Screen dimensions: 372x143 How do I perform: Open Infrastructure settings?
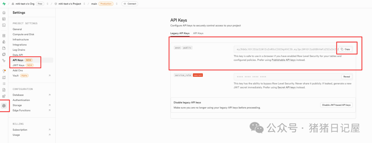click(21, 40)
